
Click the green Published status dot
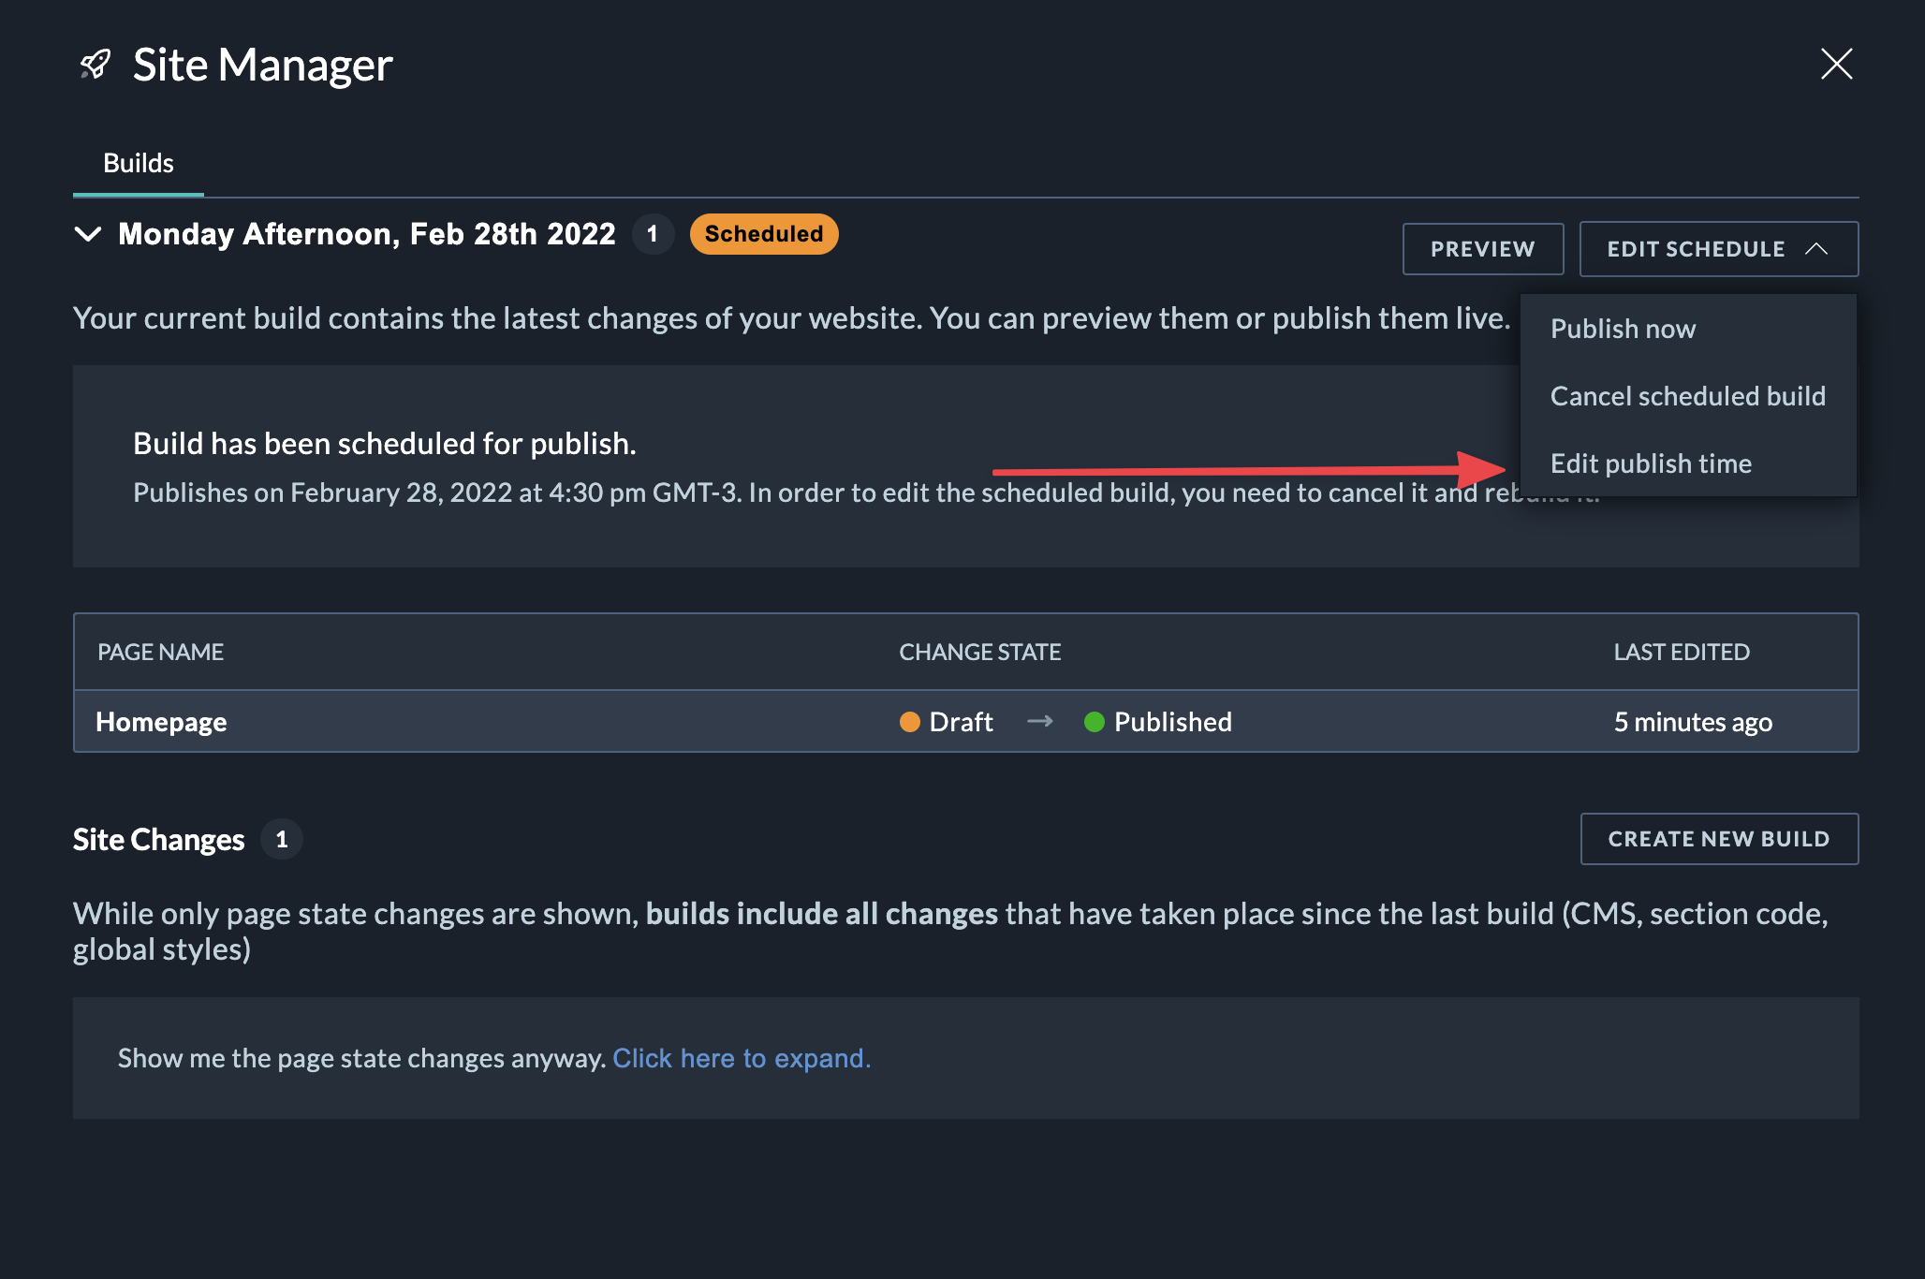coord(1094,722)
